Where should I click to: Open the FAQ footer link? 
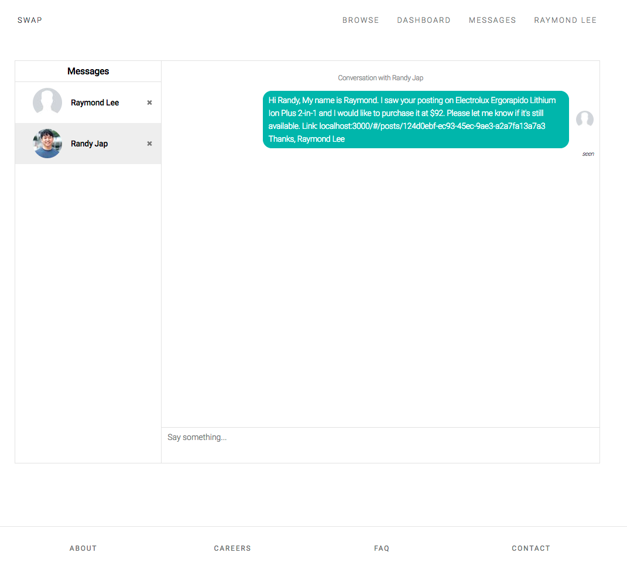[381, 548]
